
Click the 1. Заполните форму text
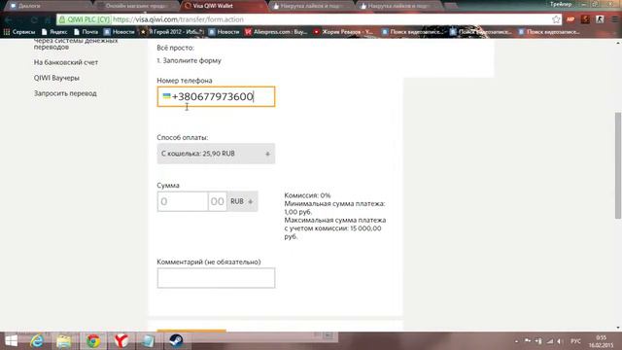point(189,60)
